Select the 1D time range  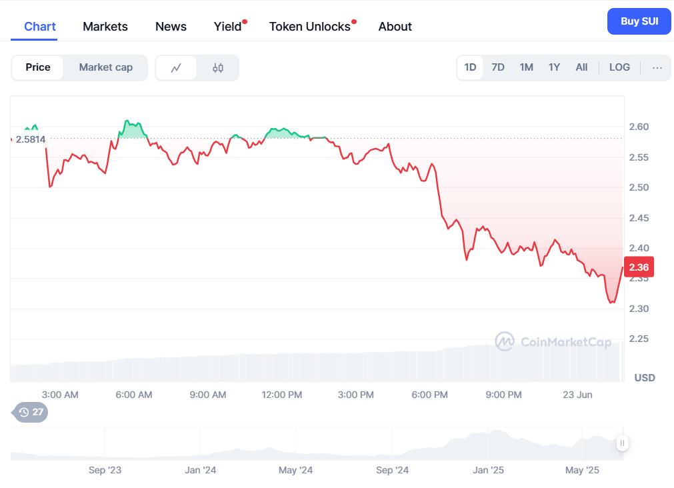click(x=470, y=67)
